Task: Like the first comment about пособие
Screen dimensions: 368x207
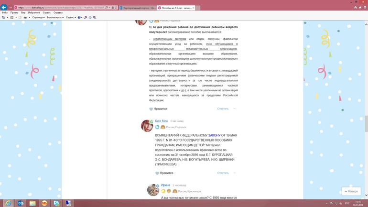Action: [x=151, y=109]
